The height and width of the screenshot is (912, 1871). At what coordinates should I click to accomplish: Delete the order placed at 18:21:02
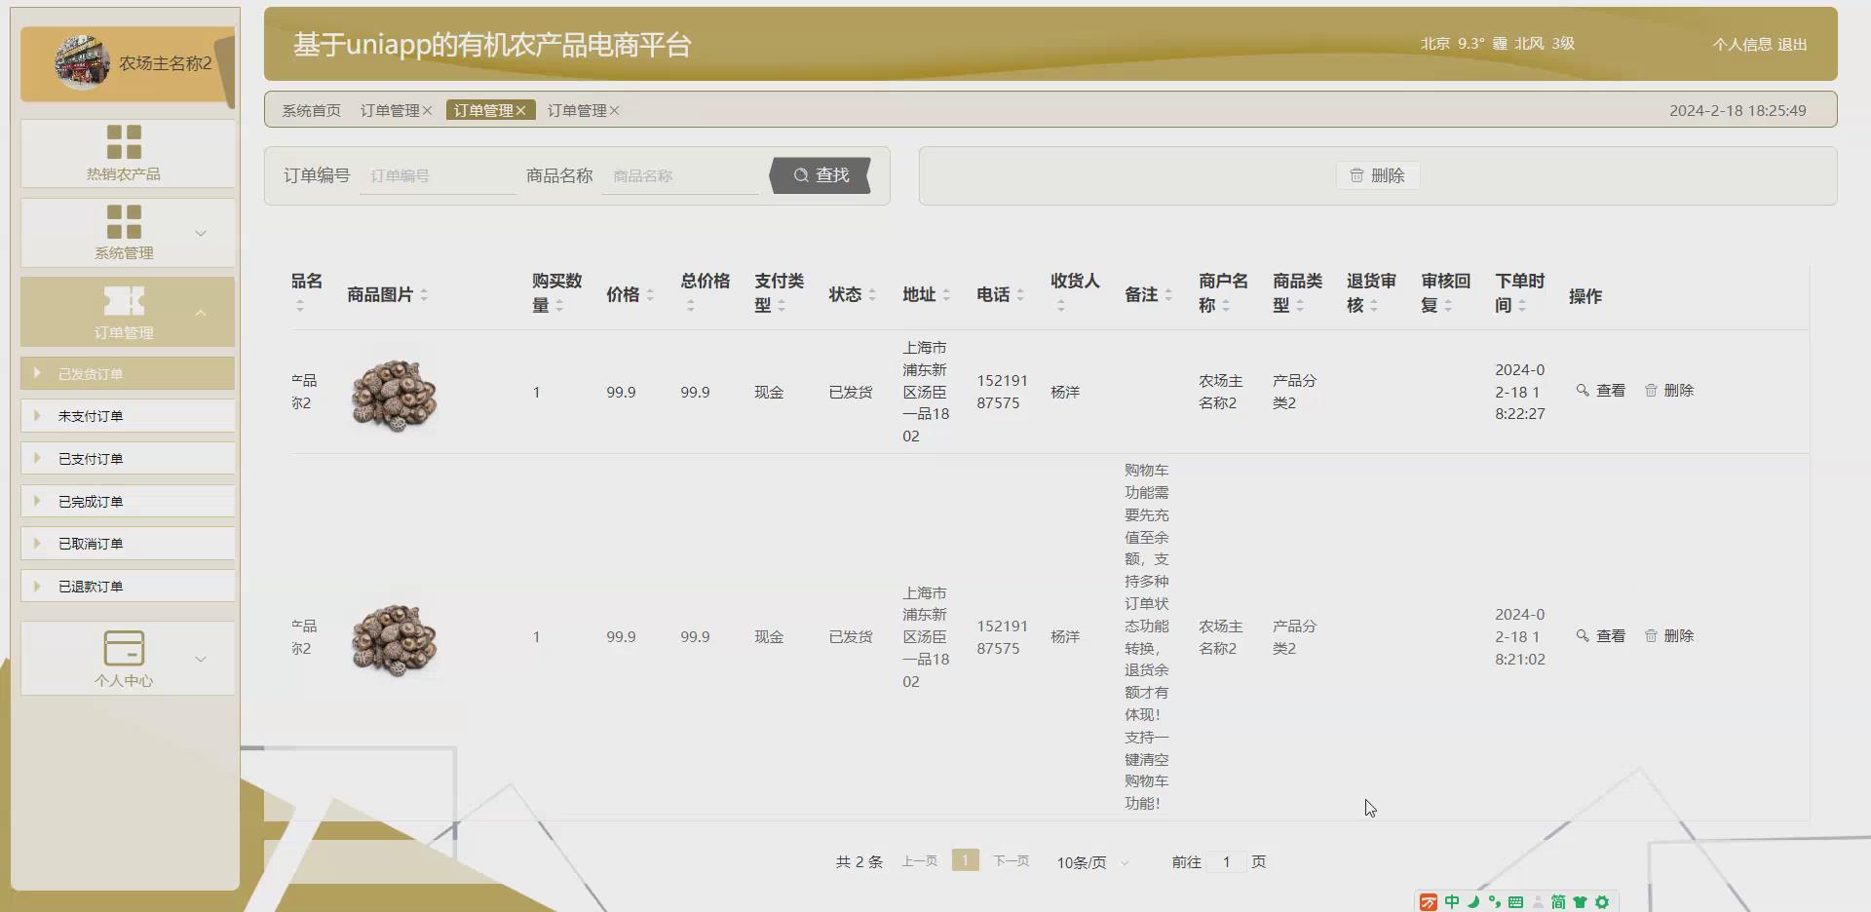tap(1669, 636)
